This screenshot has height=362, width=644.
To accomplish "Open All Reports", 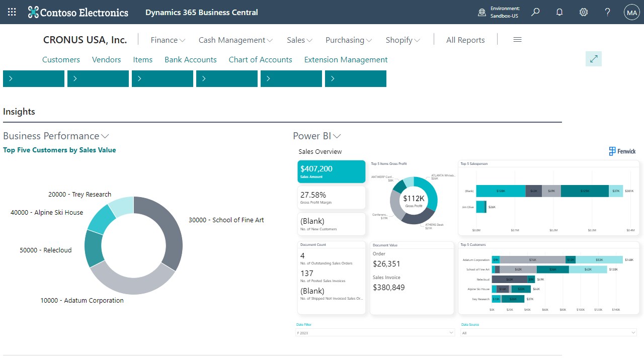I will [465, 40].
